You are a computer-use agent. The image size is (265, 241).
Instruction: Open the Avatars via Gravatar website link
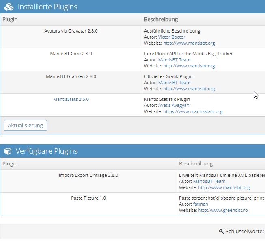pyautogui.click(x=189, y=43)
